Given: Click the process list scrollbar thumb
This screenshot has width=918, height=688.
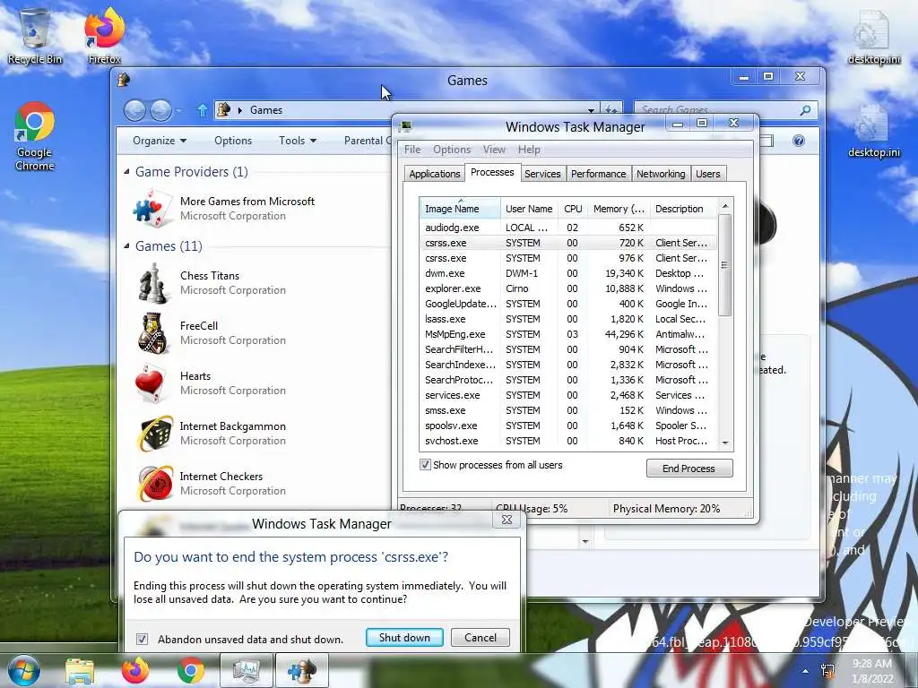Looking at the screenshot, I should pos(724,265).
